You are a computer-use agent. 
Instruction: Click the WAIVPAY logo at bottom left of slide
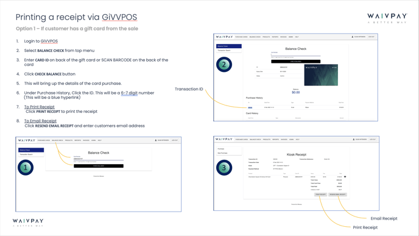[28, 223]
